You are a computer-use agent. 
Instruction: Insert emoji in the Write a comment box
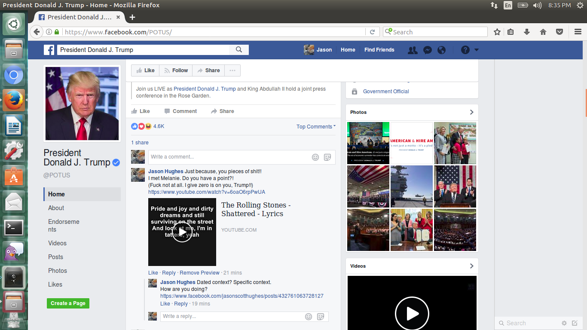click(315, 157)
